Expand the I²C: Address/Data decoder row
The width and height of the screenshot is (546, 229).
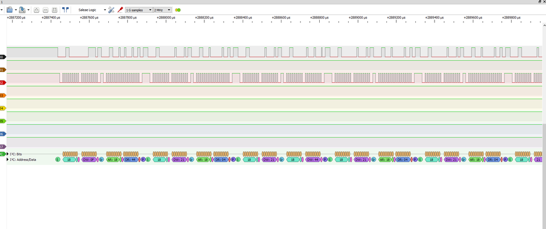[8, 160]
